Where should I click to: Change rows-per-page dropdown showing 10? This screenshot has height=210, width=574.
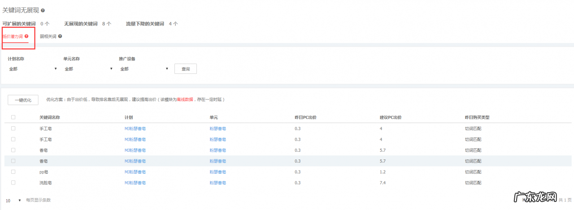pos(13,200)
